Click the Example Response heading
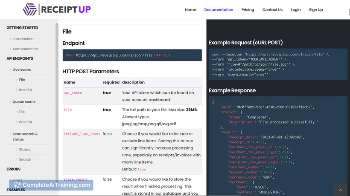Screen dimensions: 350x196 pyautogui.click(x=232, y=90)
